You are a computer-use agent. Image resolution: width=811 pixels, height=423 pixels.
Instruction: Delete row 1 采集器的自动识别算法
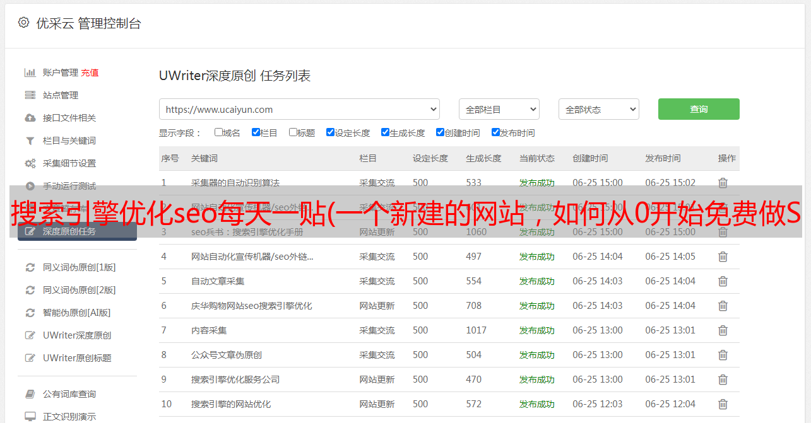tap(723, 183)
